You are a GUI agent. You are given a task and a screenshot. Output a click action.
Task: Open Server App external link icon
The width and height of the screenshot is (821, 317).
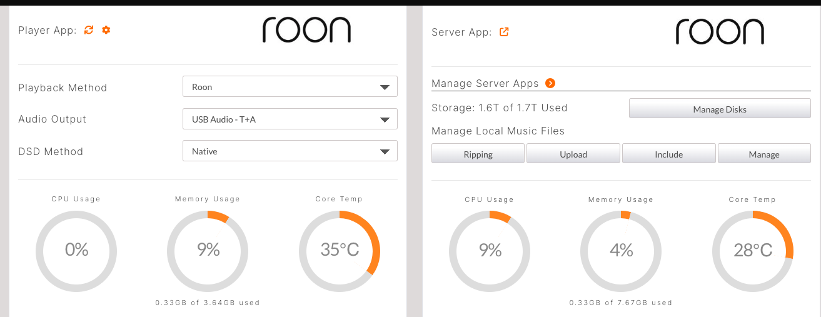tap(504, 32)
